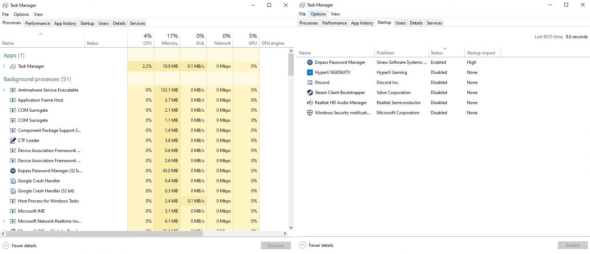Click the Antimalware Service Executable process icon
The width and height of the screenshot is (590, 254).
(13, 90)
